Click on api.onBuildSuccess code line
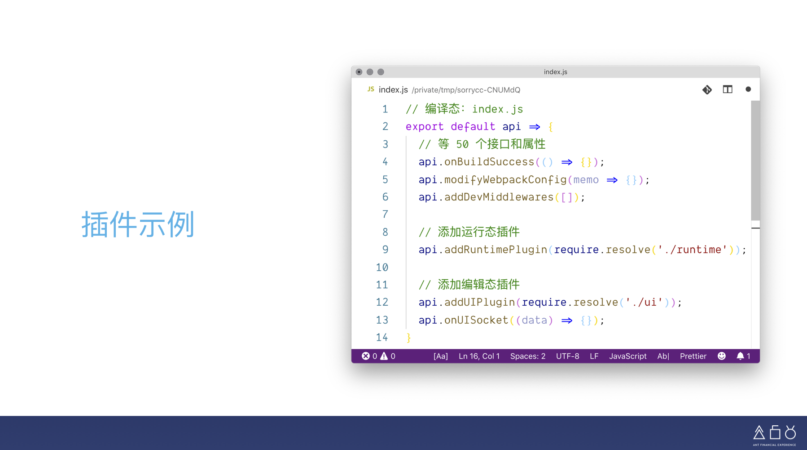 coord(512,162)
